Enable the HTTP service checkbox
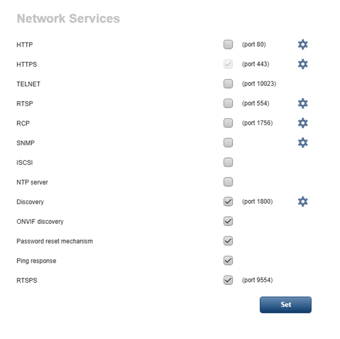The image size is (340, 339). tap(228, 45)
